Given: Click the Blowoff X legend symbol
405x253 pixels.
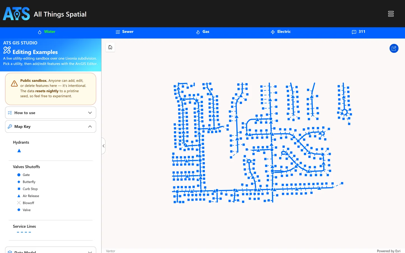Looking at the screenshot, I should coord(19,203).
